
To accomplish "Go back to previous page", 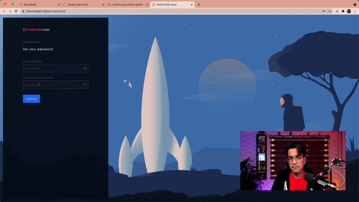I will tap(4, 11).
